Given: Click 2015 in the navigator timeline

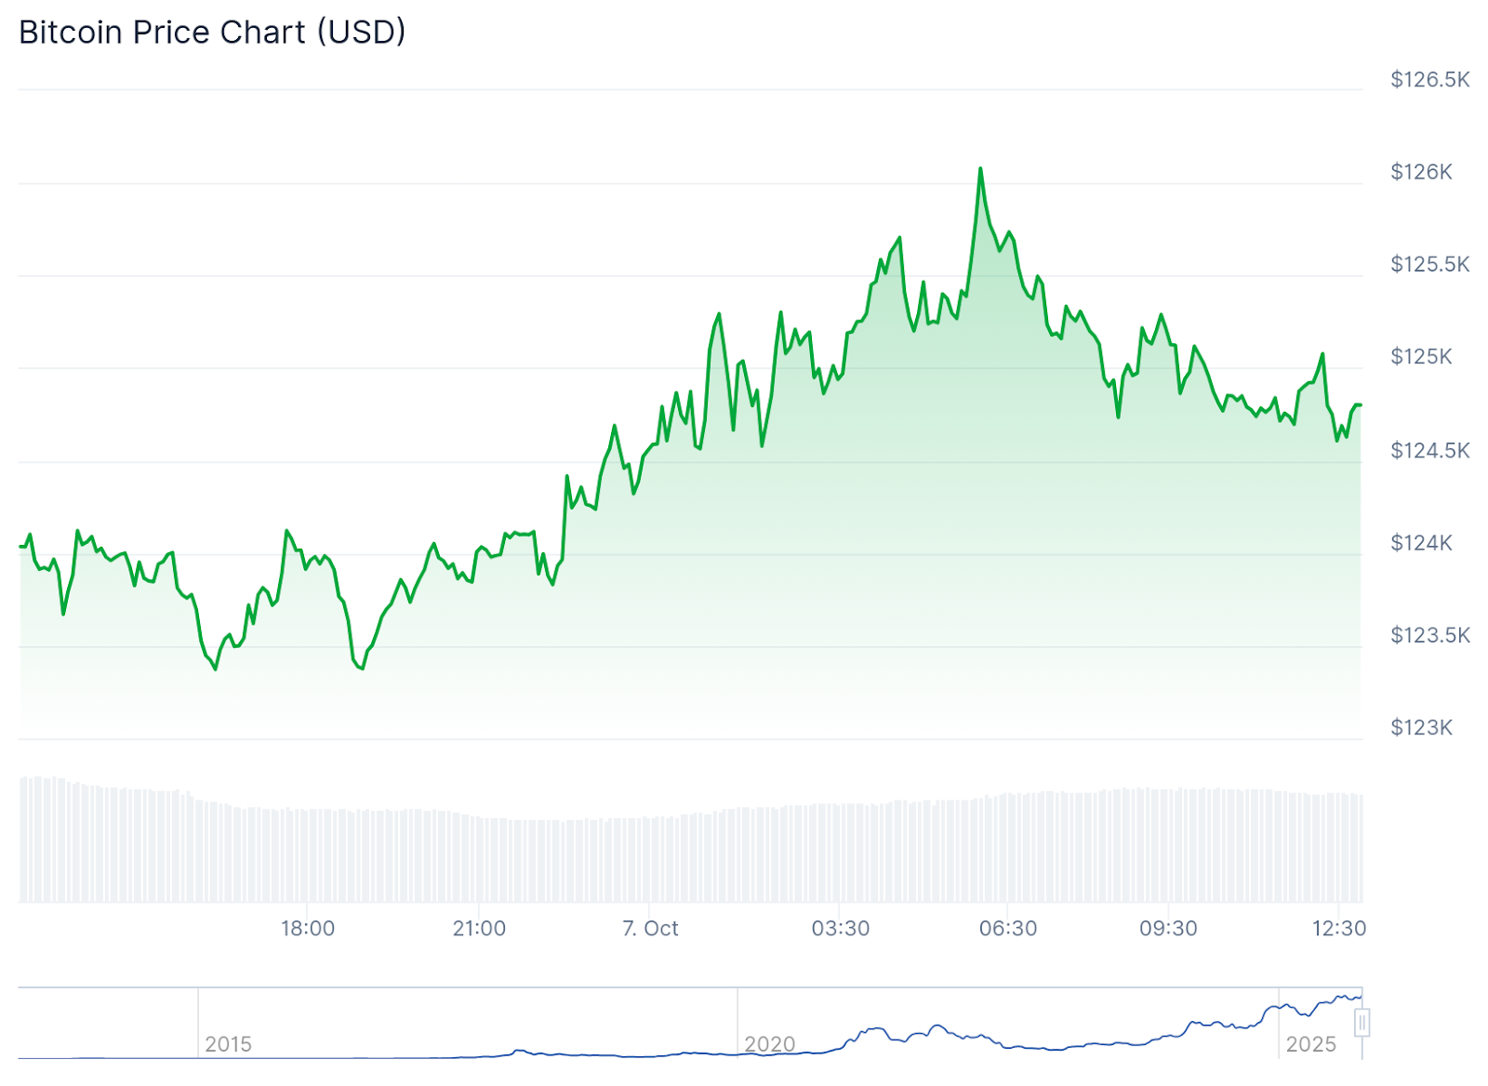Looking at the screenshot, I should 228,1044.
